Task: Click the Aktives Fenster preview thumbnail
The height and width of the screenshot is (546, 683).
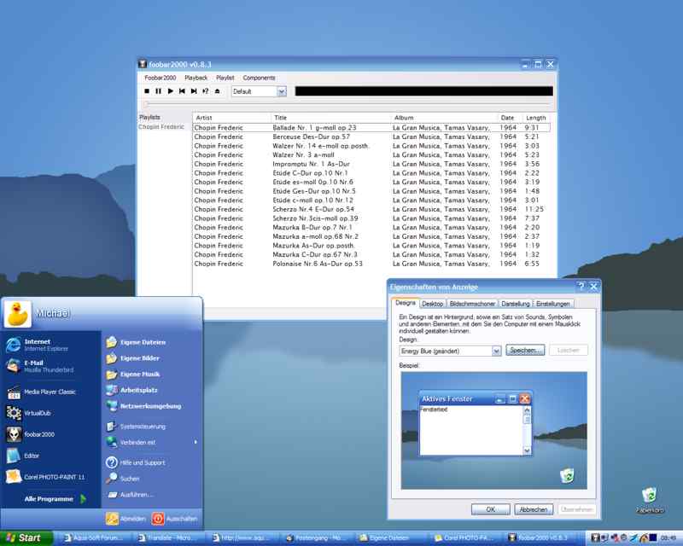Action: [x=476, y=424]
